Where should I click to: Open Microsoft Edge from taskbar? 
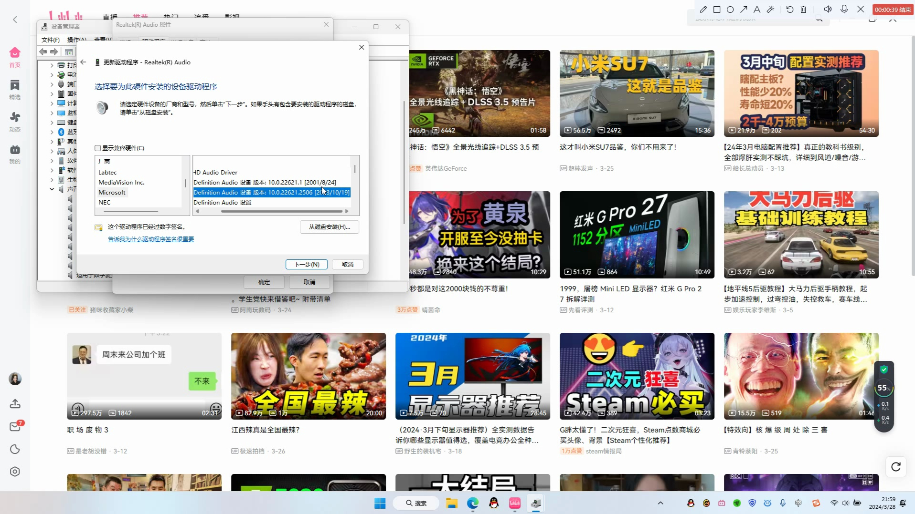472,503
